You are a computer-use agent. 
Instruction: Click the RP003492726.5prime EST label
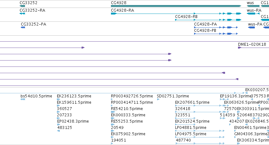pos(132,96)
